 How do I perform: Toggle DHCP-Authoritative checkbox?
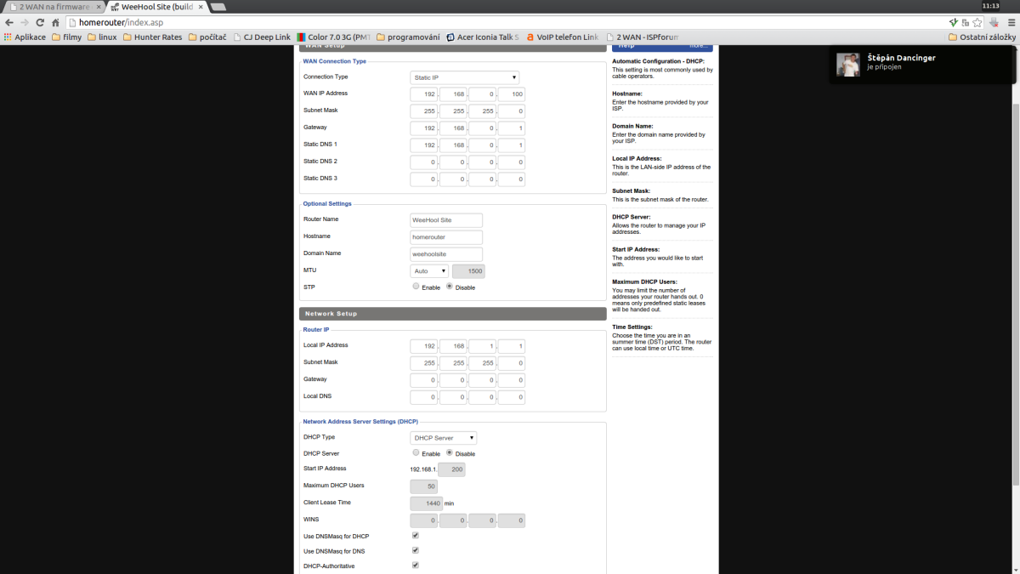416,565
